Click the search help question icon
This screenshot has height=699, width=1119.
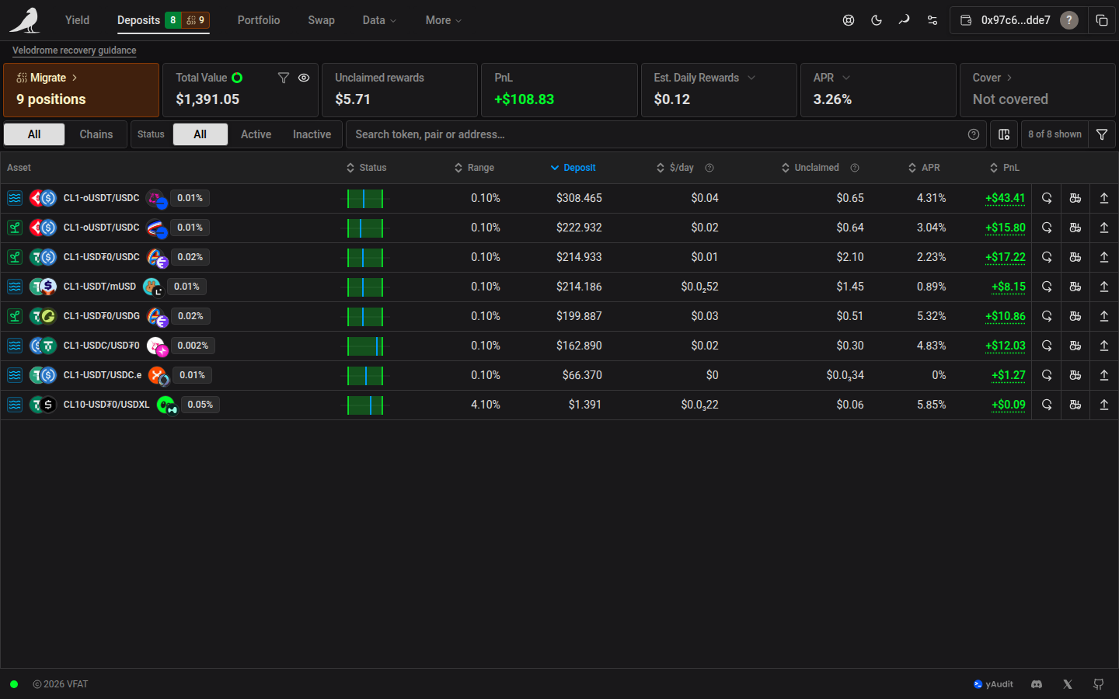(974, 134)
